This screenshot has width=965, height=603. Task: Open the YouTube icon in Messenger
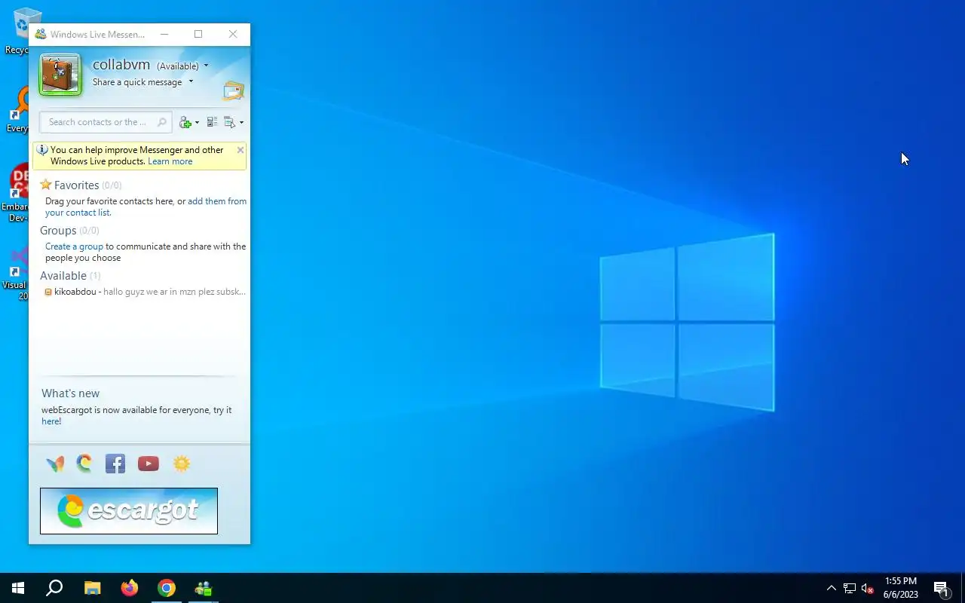coord(149,464)
